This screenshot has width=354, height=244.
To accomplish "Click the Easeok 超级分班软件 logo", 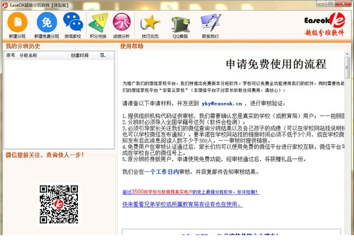I will click(x=324, y=25).
